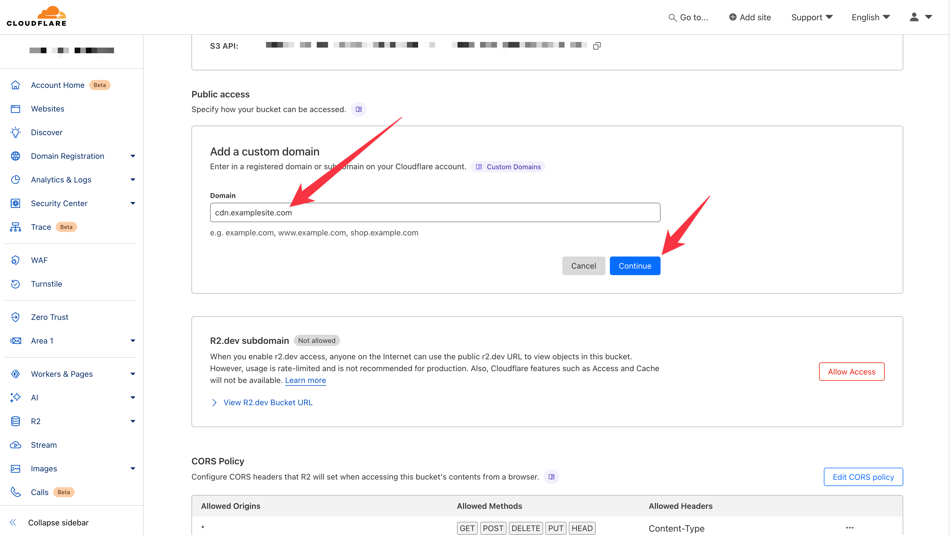Image resolution: width=950 pixels, height=535 pixels.
Task: Click Edit CORS policy button
Action: [x=863, y=477]
